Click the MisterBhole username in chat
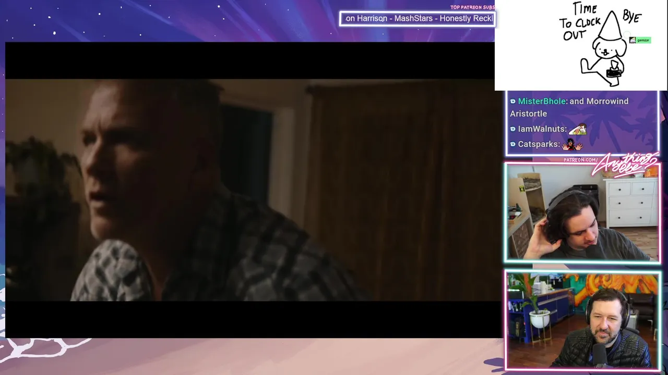This screenshot has width=668, height=375. [542, 101]
